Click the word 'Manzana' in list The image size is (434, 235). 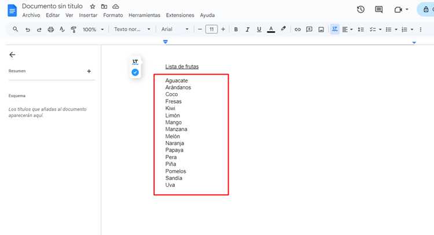176,129
